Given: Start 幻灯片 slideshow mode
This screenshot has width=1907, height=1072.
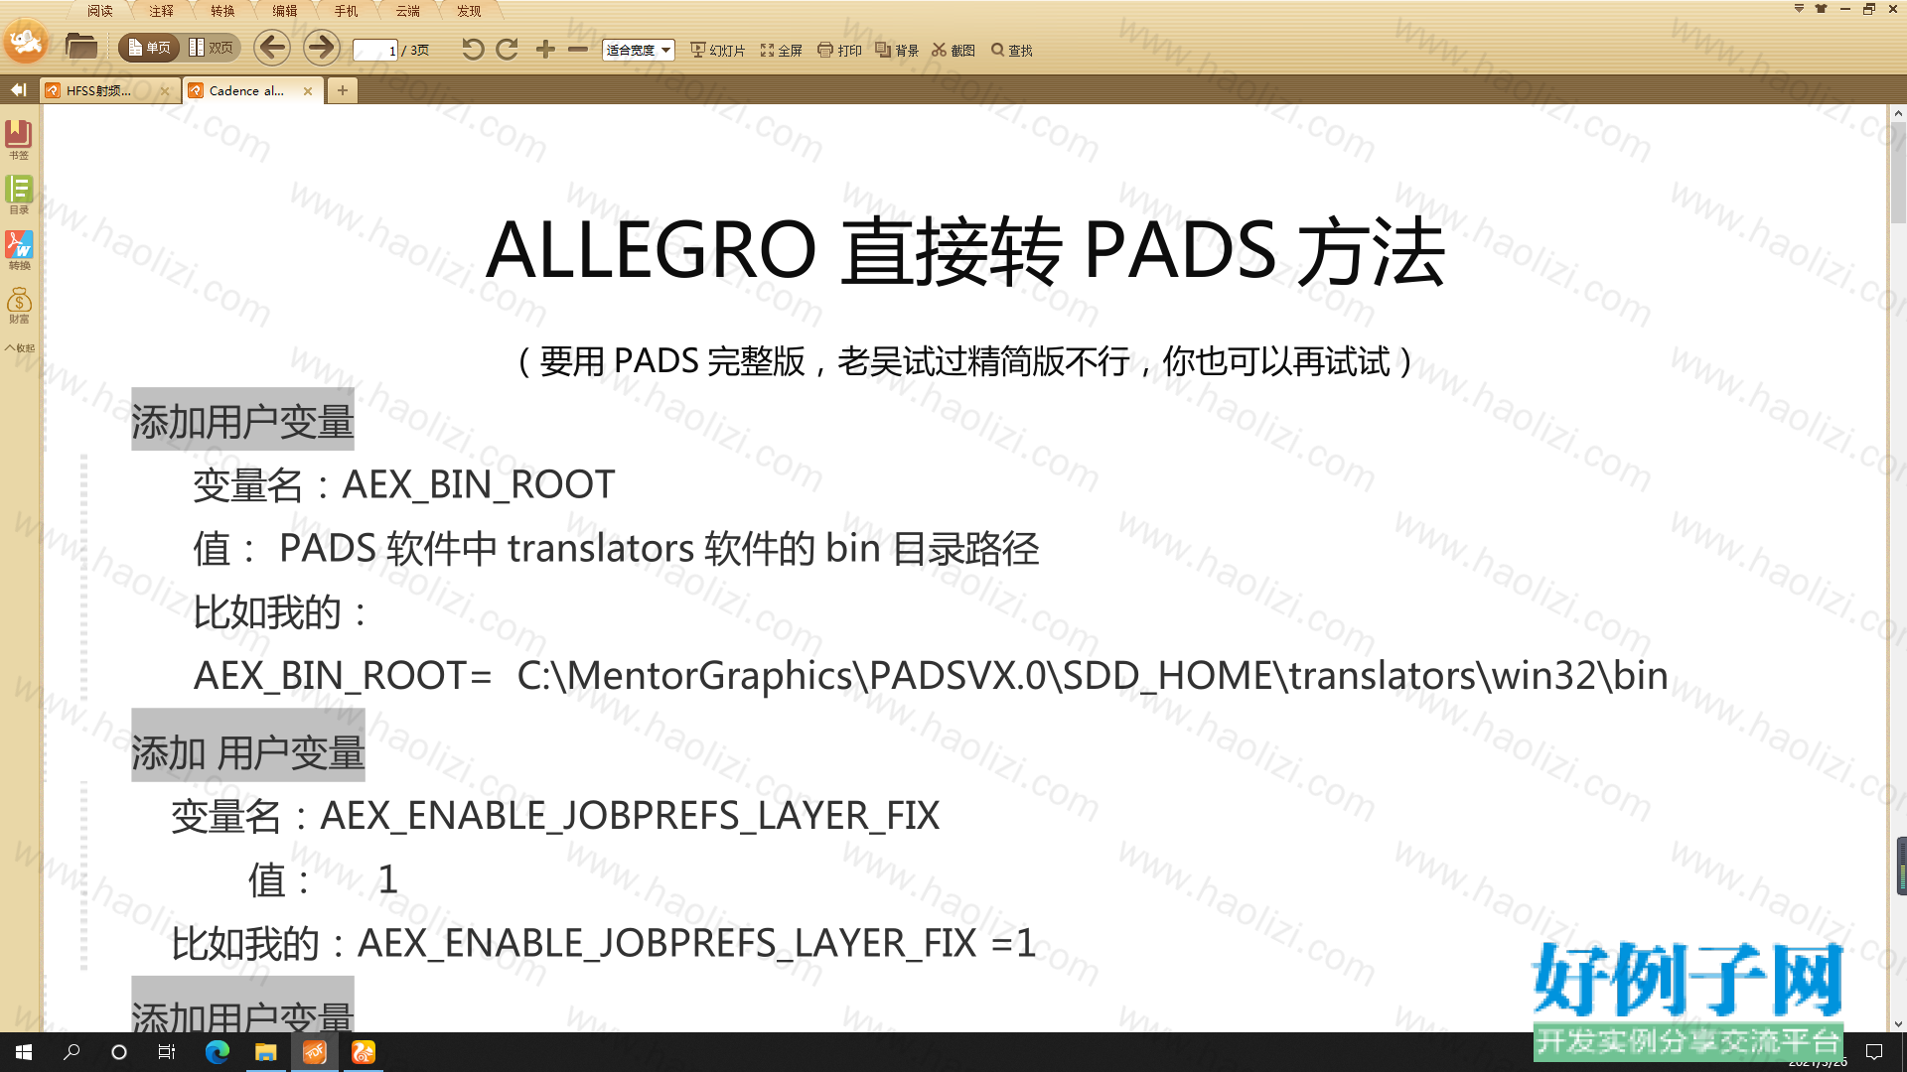Looking at the screenshot, I should click(717, 50).
